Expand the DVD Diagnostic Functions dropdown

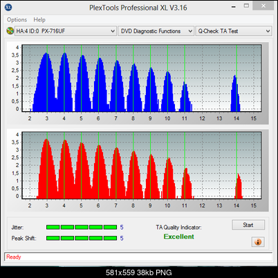pyautogui.click(x=156, y=31)
